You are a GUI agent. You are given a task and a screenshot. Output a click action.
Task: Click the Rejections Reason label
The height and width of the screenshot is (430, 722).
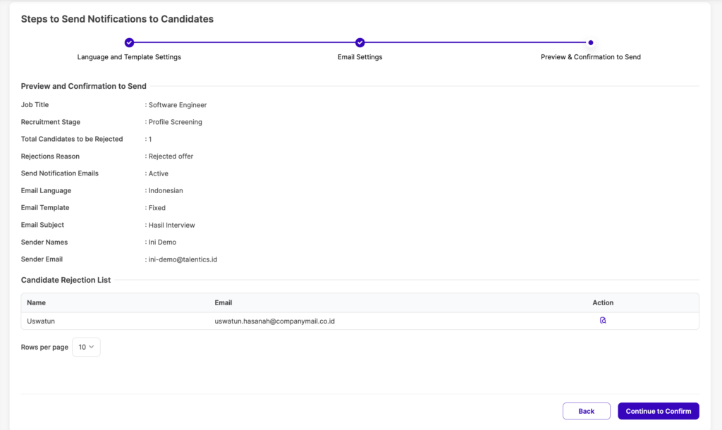[x=50, y=156]
